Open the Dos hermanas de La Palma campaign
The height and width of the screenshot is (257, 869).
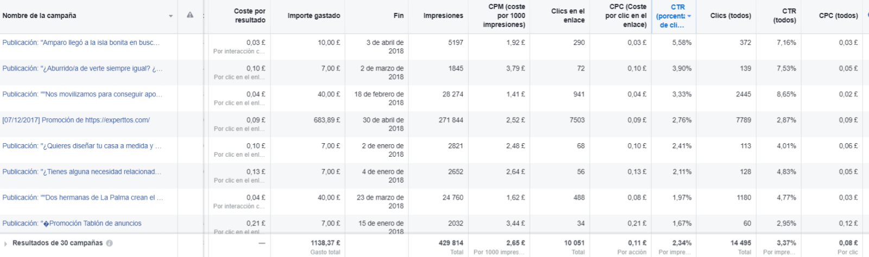click(x=83, y=198)
